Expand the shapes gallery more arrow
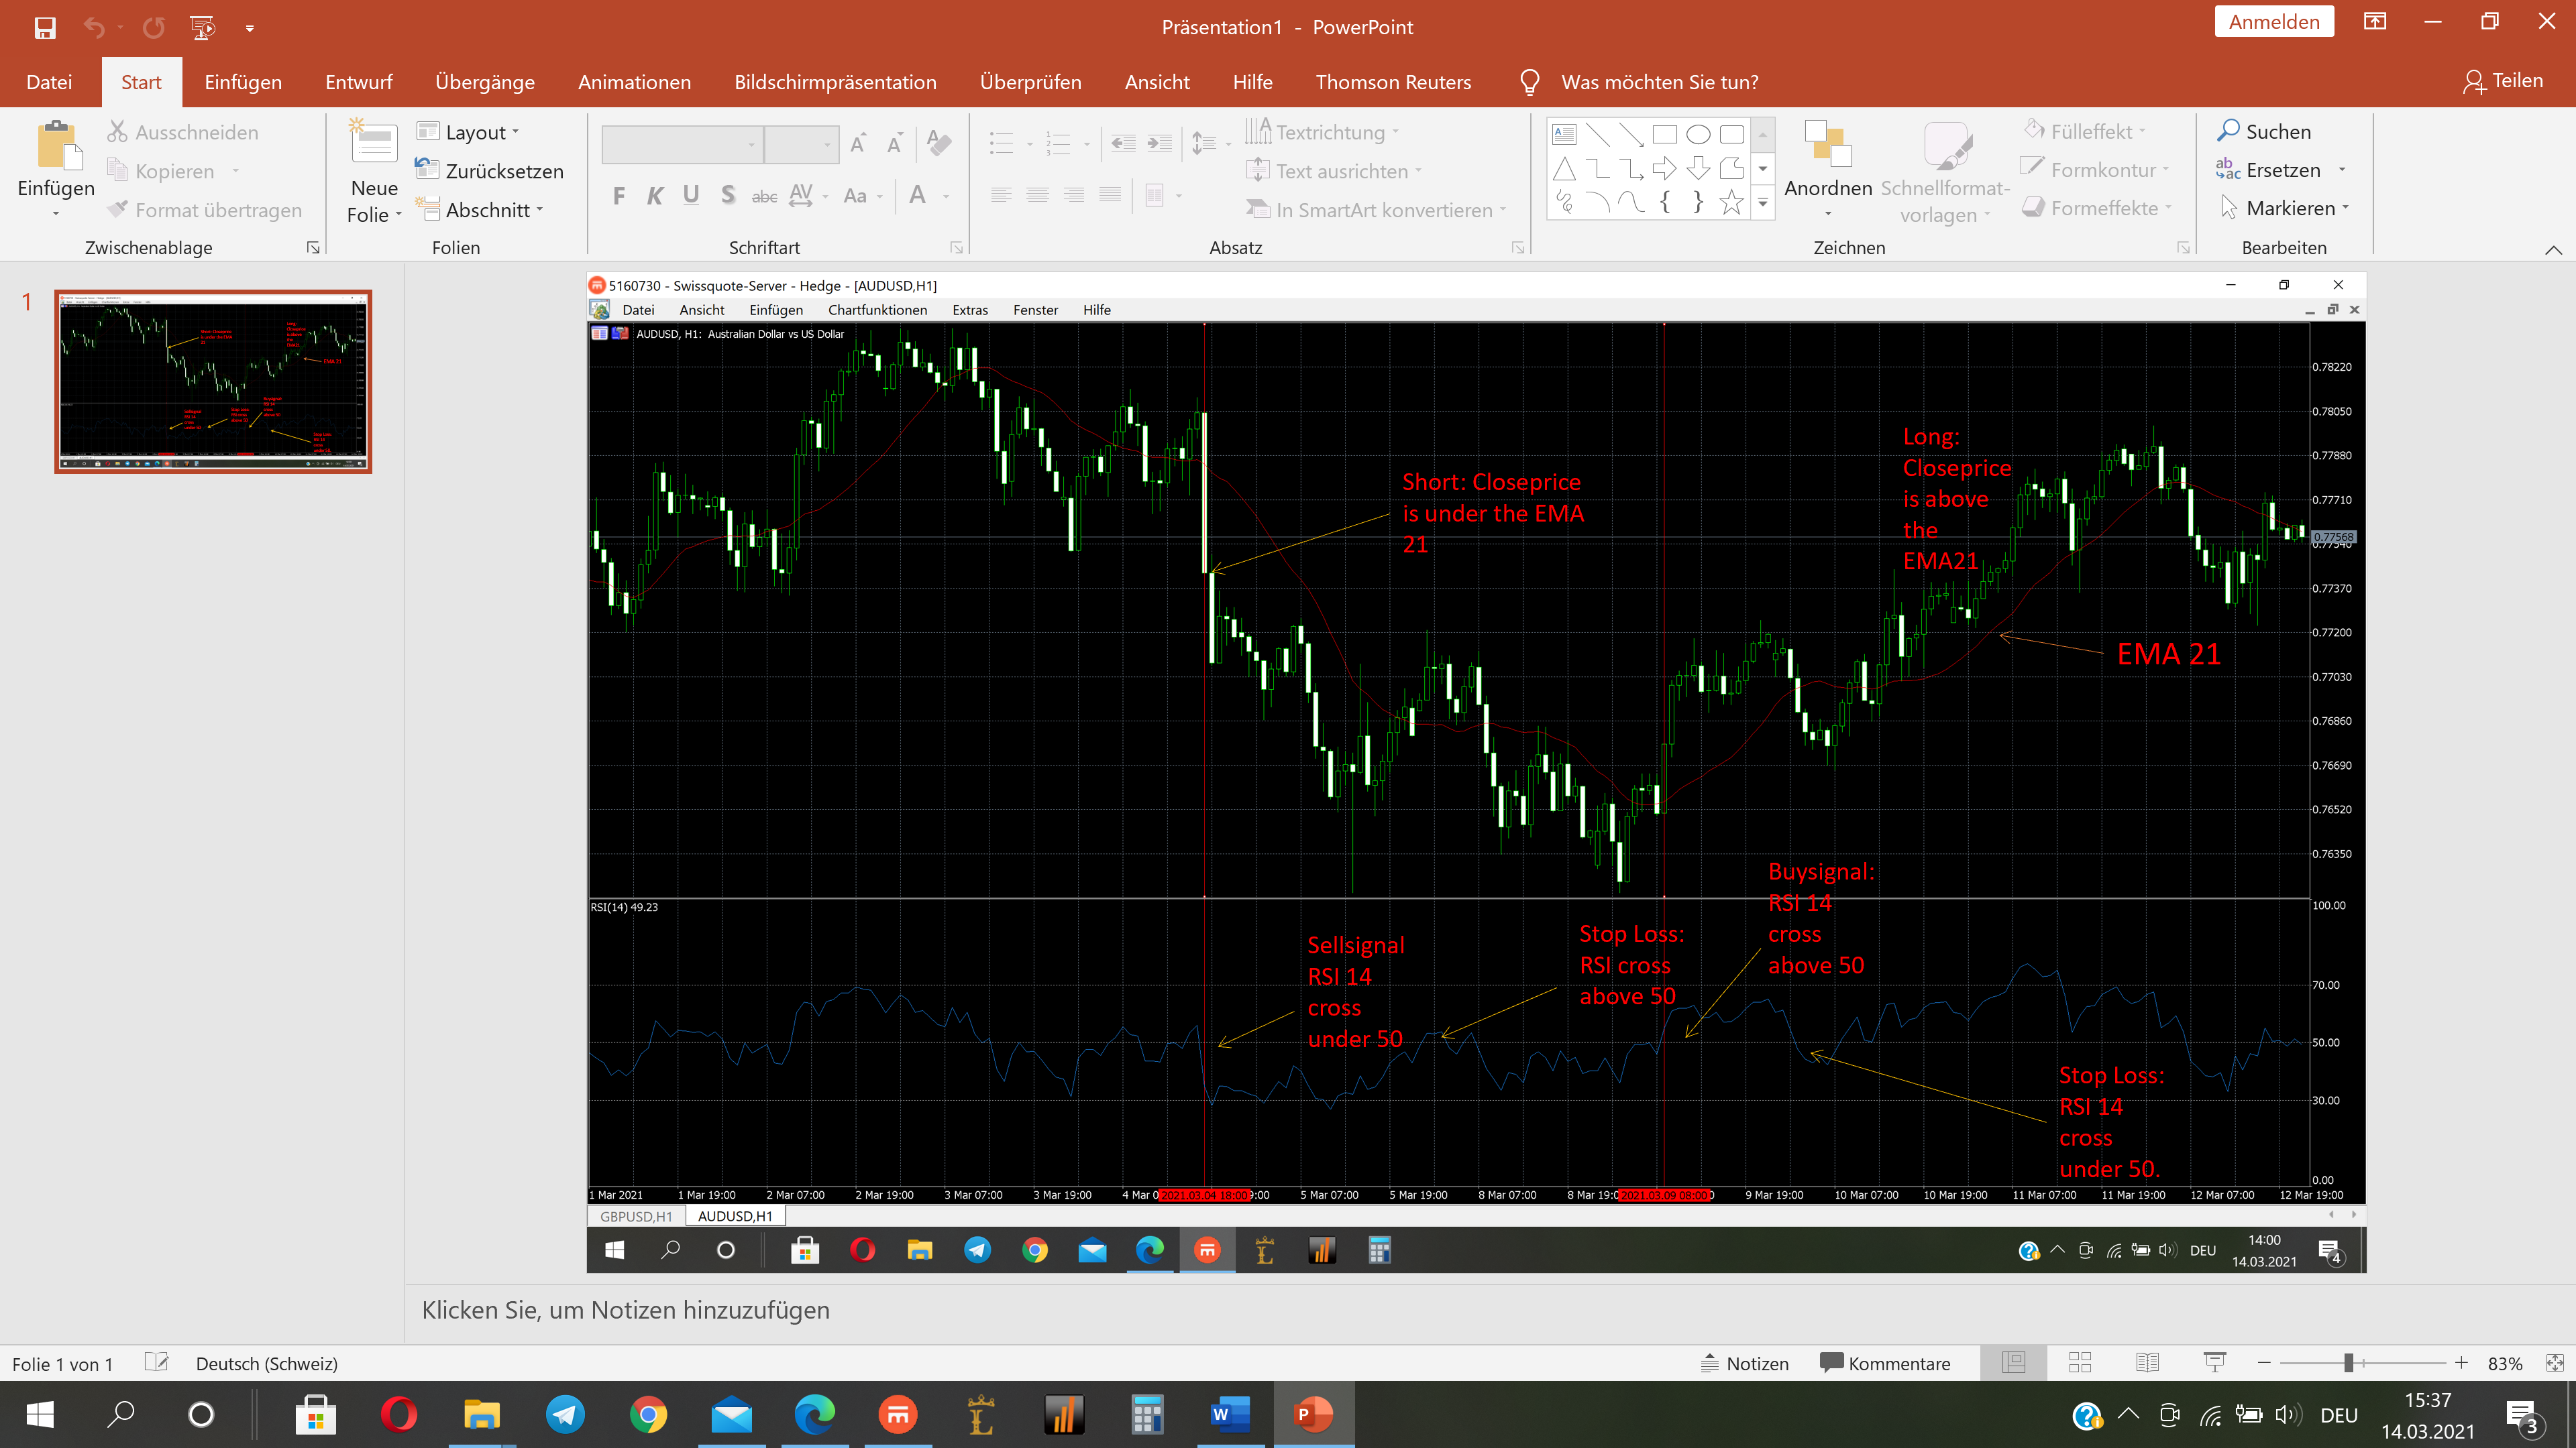2576x1448 pixels. [x=1763, y=204]
